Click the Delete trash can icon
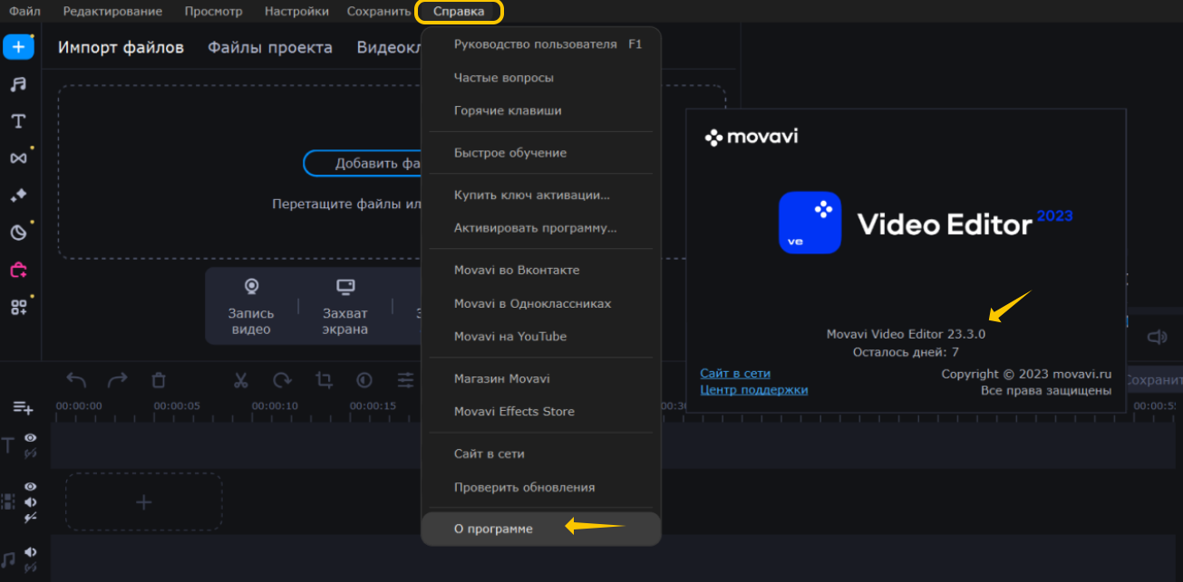This screenshot has width=1183, height=582. tap(159, 380)
